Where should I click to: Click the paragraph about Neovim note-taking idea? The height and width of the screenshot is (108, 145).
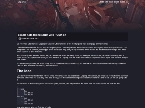[x=73, y=58]
